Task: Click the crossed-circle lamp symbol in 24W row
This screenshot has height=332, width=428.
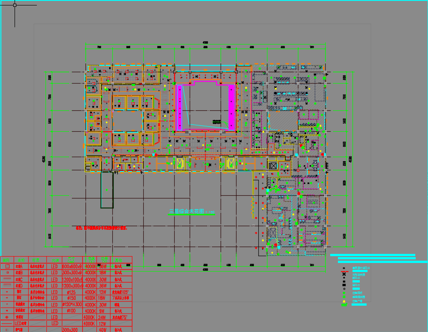Action: 7,317
